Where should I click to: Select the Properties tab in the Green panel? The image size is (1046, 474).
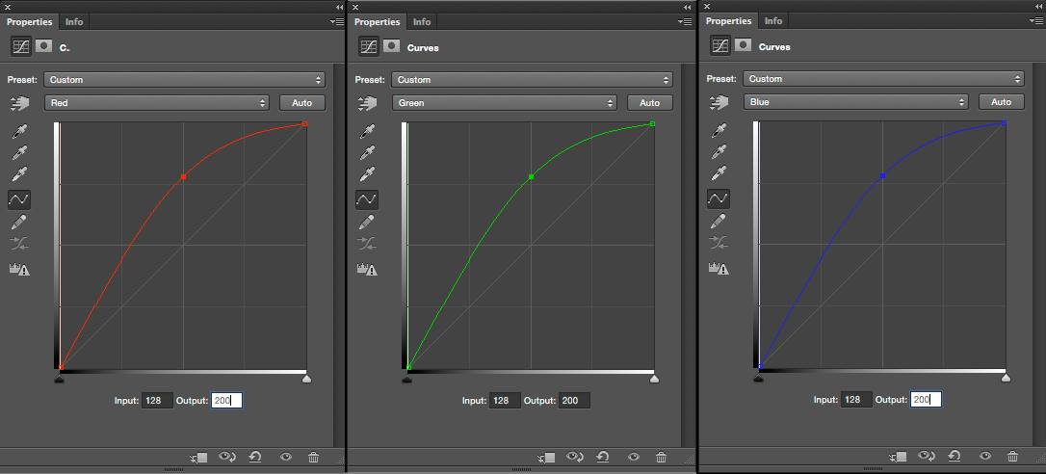click(x=377, y=22)
